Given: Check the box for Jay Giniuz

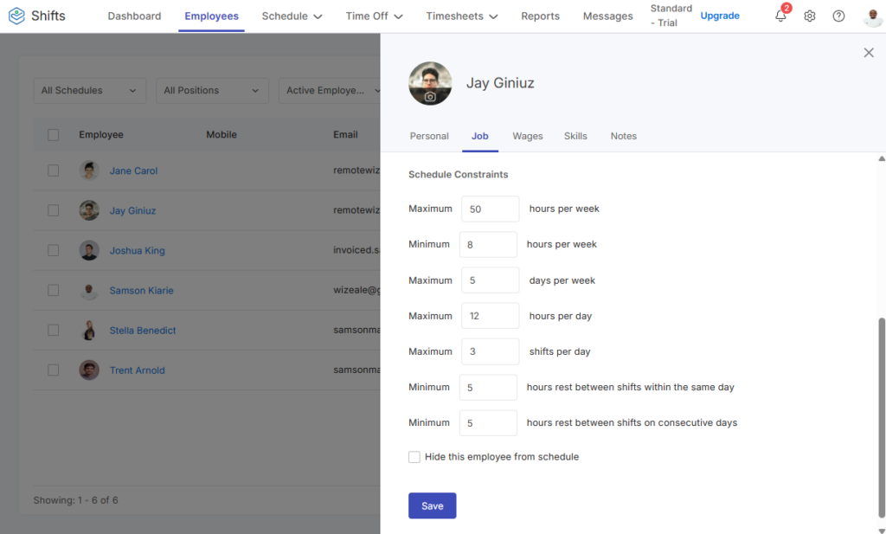Looking at the screenshot, I should [53, 210].
